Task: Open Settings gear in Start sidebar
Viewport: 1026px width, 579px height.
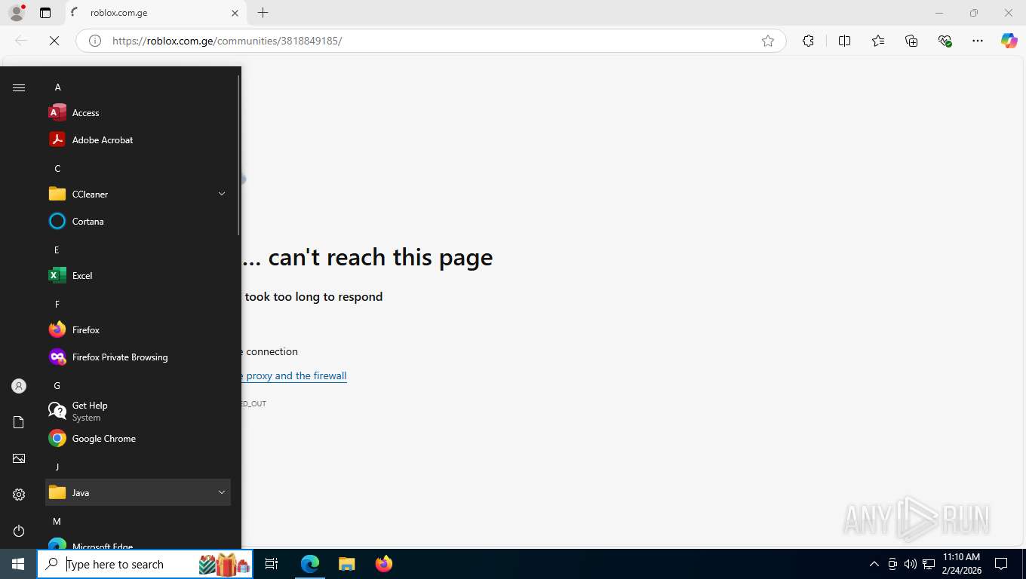Action: (19, 495)
